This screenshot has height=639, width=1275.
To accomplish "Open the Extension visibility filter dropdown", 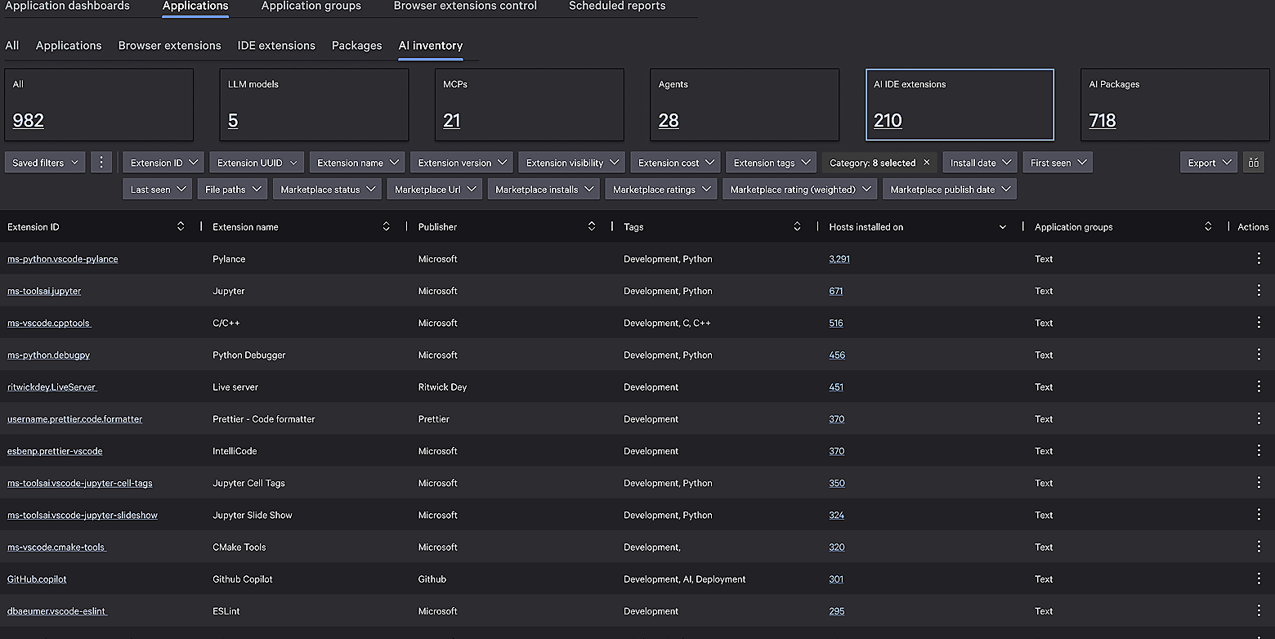I will 570,163.
